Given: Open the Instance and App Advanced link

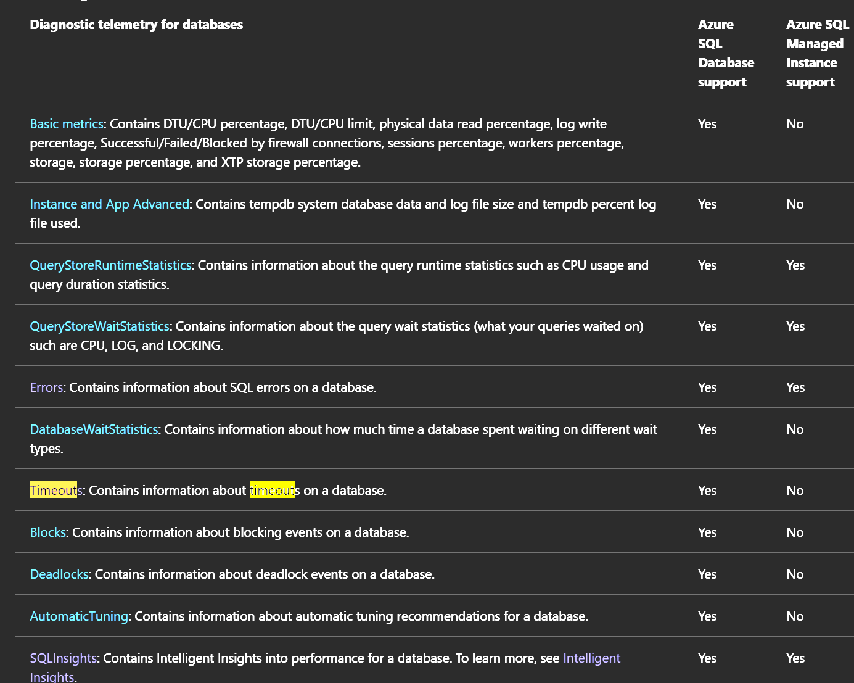Looking at the screenshot, I should coord(109,204).
